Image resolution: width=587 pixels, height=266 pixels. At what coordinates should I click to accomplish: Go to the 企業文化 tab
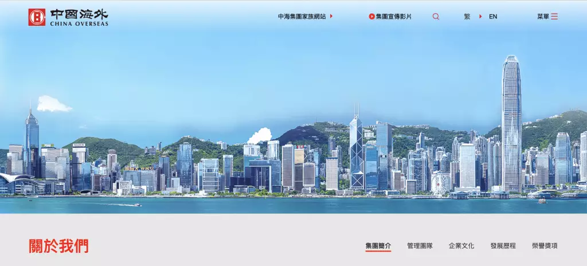click(461, 245)
